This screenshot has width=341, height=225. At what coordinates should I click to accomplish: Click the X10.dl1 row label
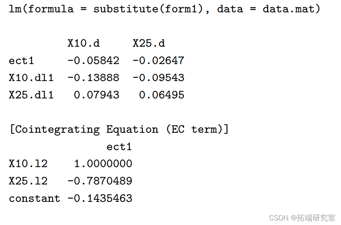pos(31,78)
